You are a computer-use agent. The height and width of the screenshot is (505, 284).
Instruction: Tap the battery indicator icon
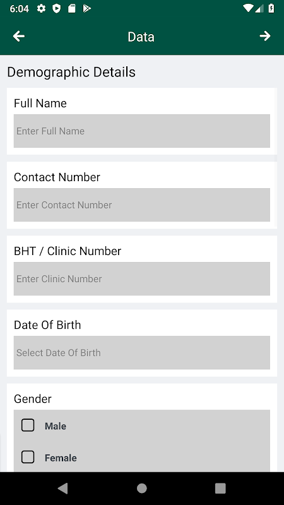pos(271,9)
